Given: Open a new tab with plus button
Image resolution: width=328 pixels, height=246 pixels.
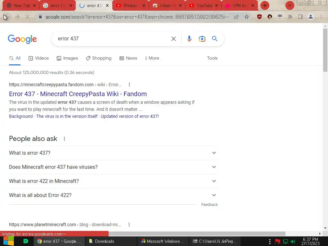Looking at the screenshot, I should 265,5.
